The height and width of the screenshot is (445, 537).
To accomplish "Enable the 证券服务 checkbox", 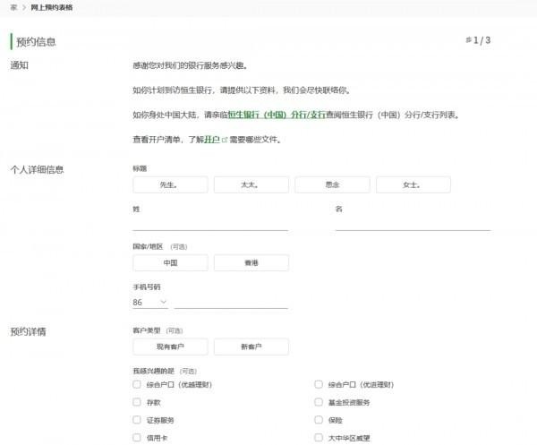I will pyautogui.click(x=137, y=420).
